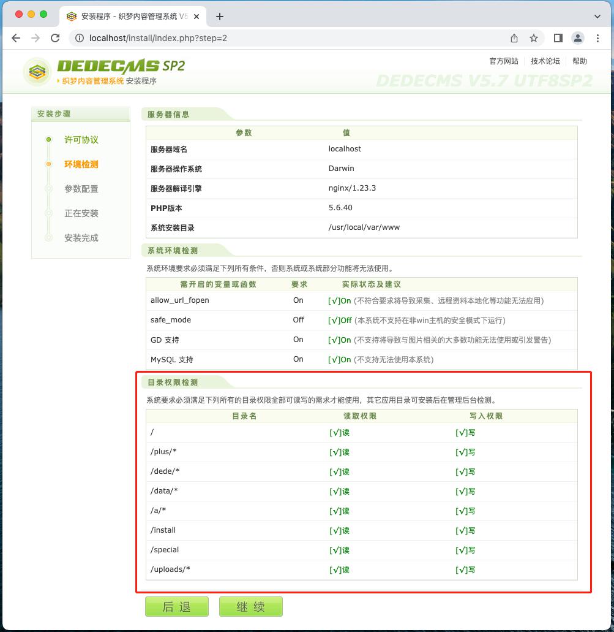Click the allow_url_fopen row label
Image resolution: width=614 pixels, height=632 pixels.
(179, 300)
